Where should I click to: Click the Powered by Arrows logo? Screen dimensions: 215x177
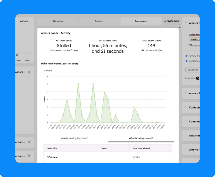click(x=198, y=78)
